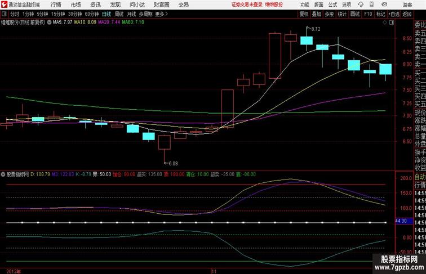Open F10 company information
This screenshot has height=274, width=426.
coord(368,14)
